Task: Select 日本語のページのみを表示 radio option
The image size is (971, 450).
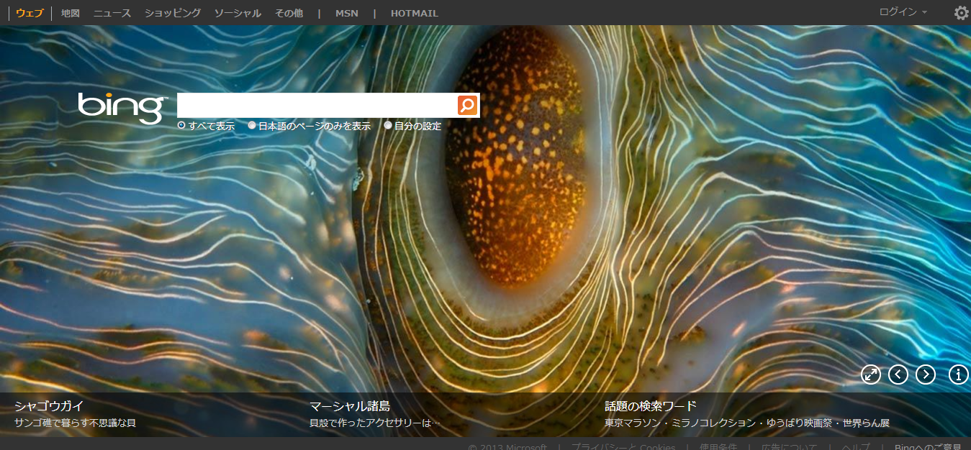Action: [252, 126]
